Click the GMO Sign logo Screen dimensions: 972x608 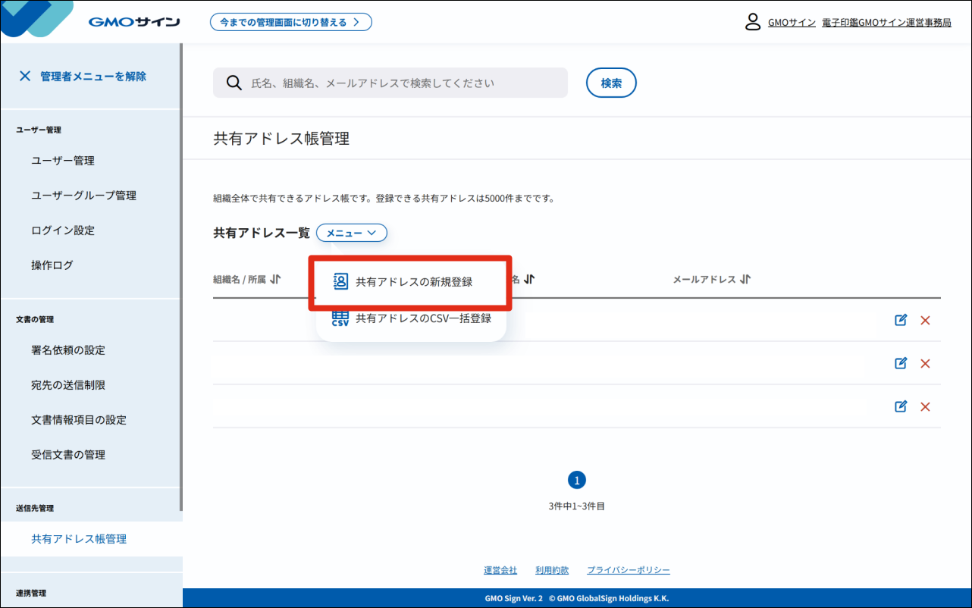pyautogui.click(x=133, y=22)
